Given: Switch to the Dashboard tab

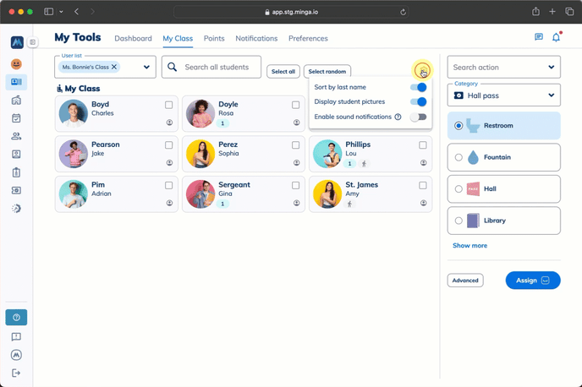Looking at the screenshot, I should (134, 38).
